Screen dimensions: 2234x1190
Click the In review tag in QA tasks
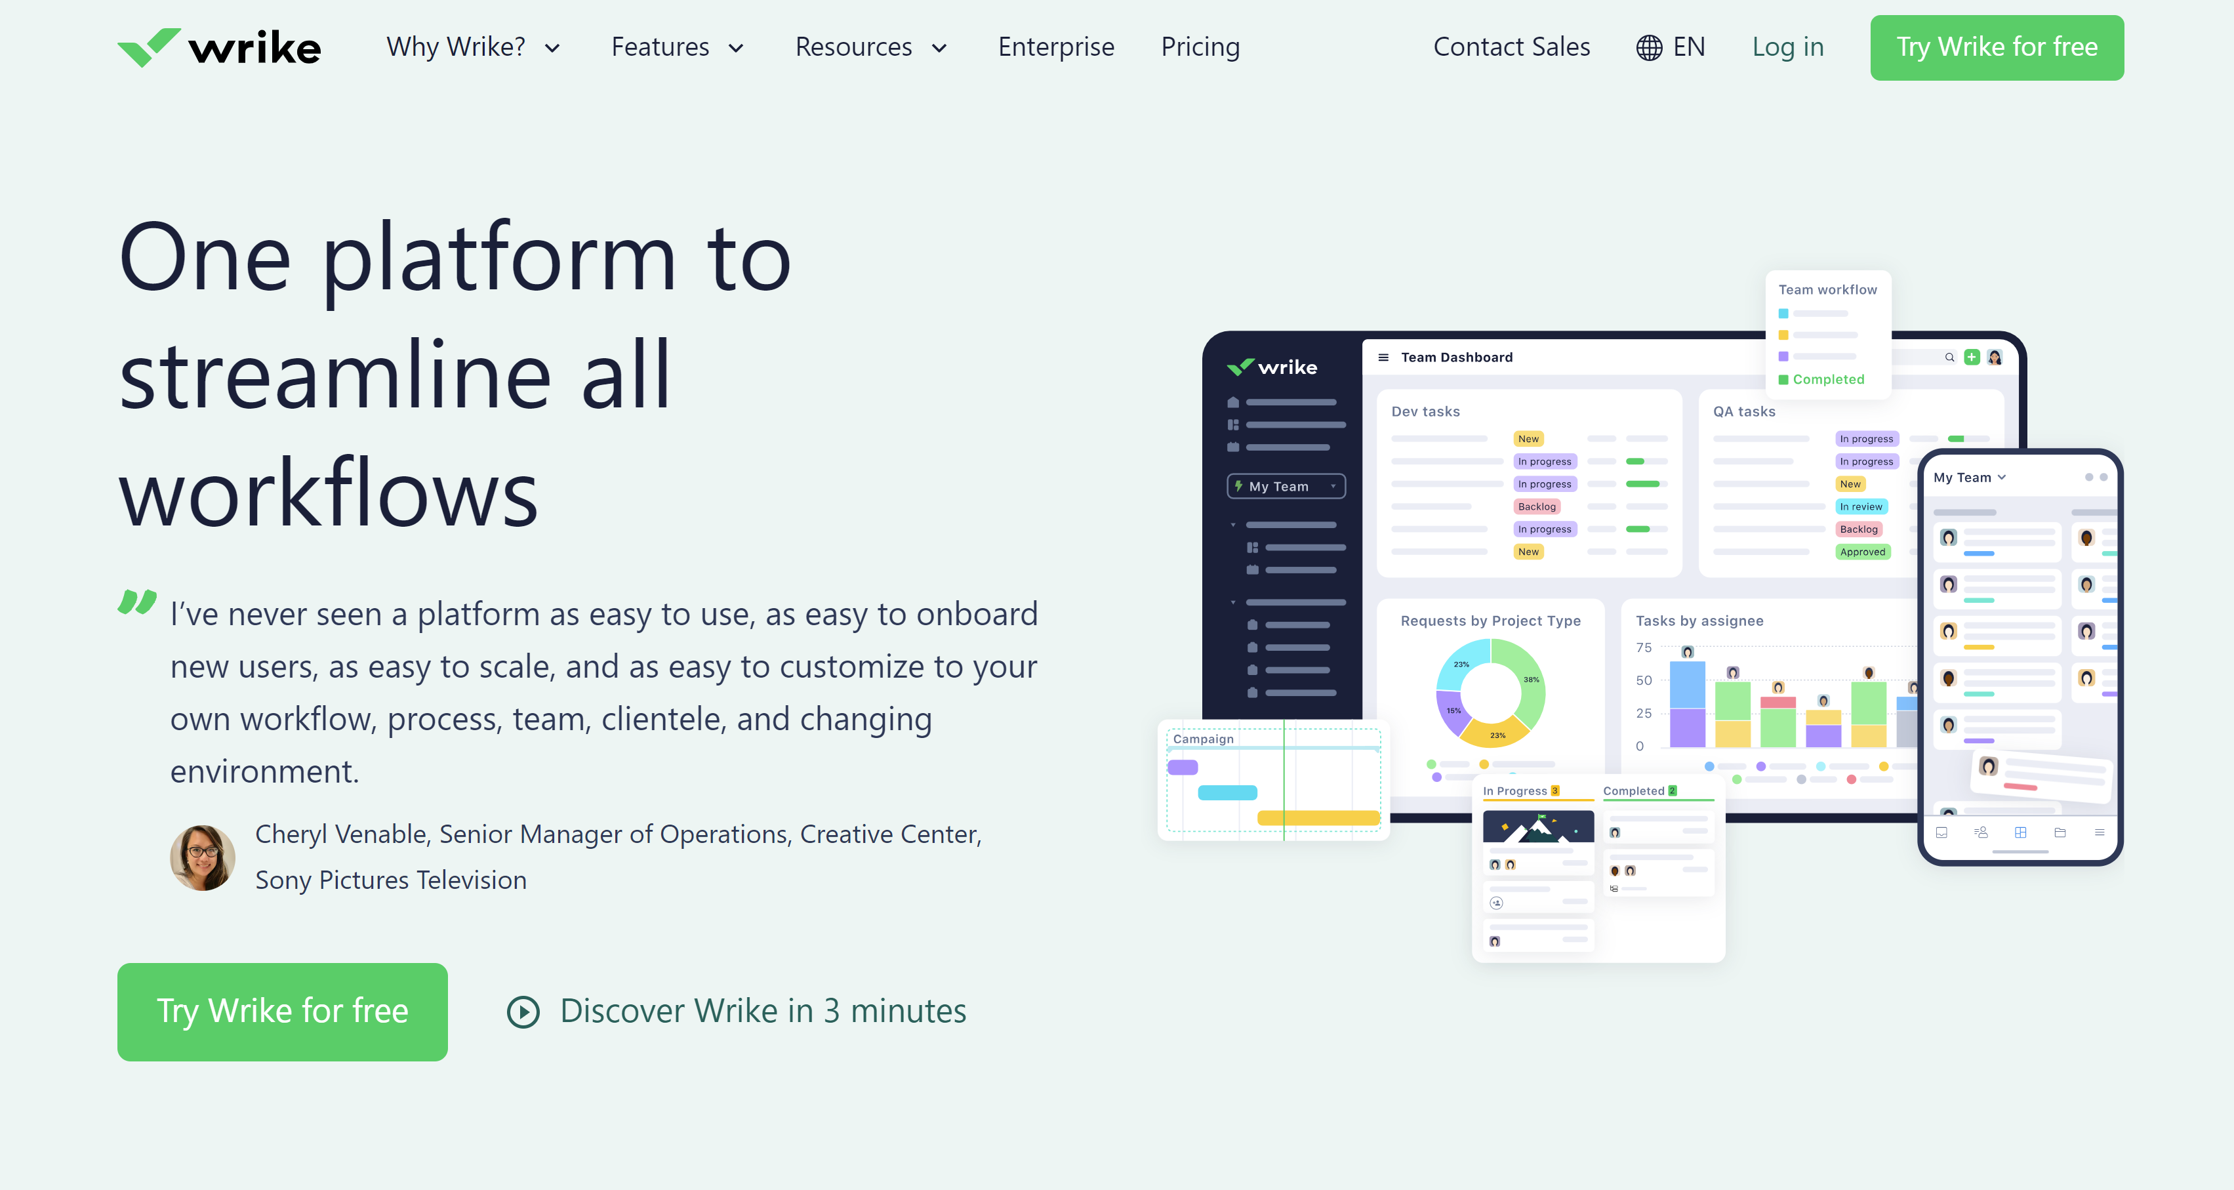tap(1861, 506)
